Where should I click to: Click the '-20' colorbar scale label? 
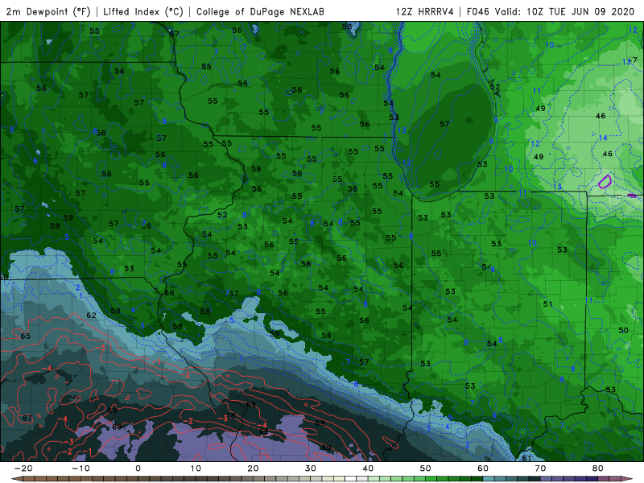[23, 469]
